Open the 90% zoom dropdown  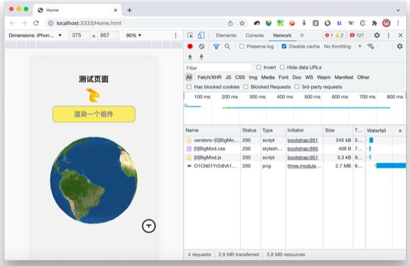tap(134, 35)
